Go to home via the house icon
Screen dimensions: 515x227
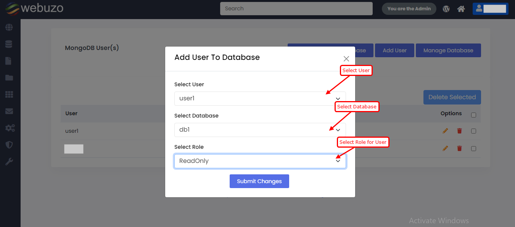click(461, 9)
